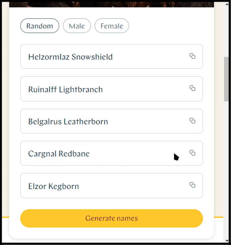Image resolution: width=231 pixels, height=245 pixels.
Task: Click the header image at top
Action: [x=112, y=5]
